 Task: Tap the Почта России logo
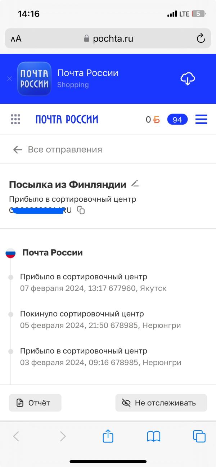(67, 120)
